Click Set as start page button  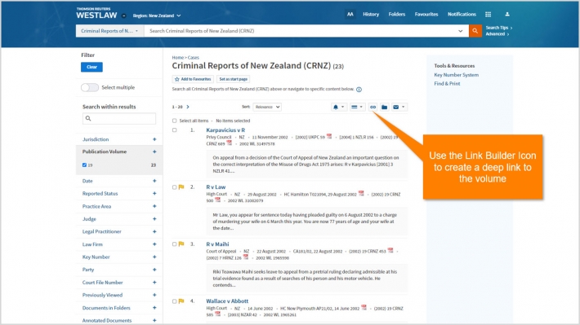tap(233, 79)
